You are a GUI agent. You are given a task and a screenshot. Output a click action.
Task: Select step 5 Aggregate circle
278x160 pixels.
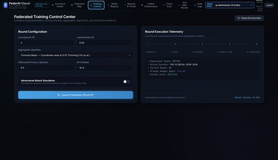tap(257, 44)
